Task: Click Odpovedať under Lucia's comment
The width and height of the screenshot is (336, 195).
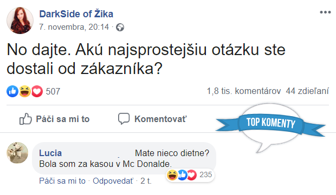Action: [x=113, y=181]
